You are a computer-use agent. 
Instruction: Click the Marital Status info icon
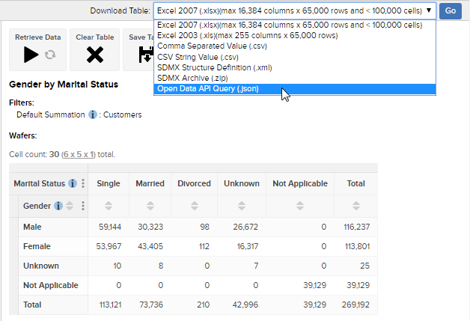coord(73,183)
